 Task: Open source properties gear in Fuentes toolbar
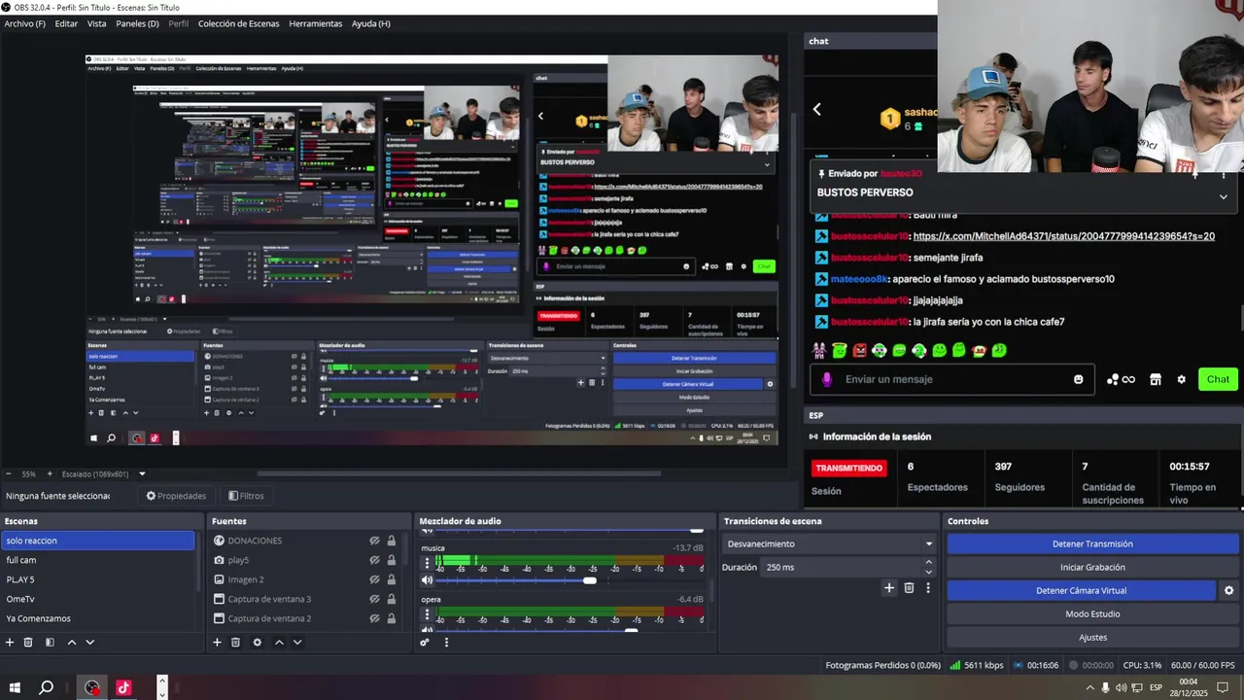pos(257,643)
